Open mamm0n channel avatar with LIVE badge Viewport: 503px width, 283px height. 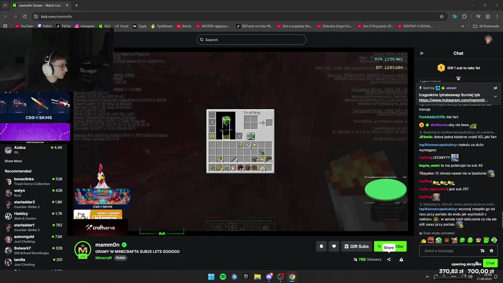tap(83, 250)
